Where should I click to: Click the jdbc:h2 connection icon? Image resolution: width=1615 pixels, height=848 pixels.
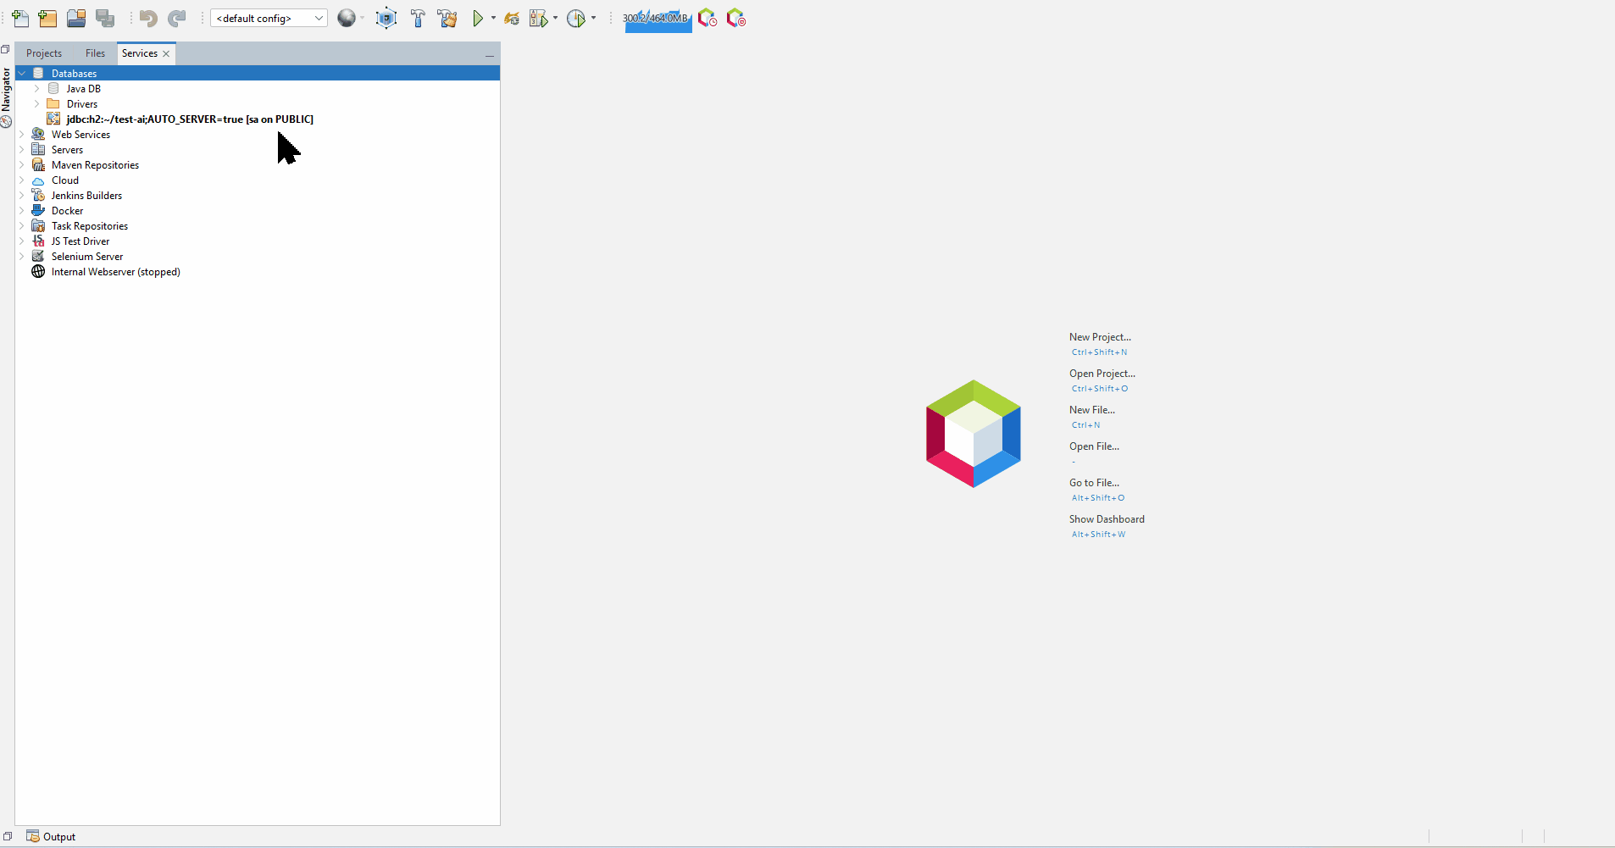click(53, 119)
